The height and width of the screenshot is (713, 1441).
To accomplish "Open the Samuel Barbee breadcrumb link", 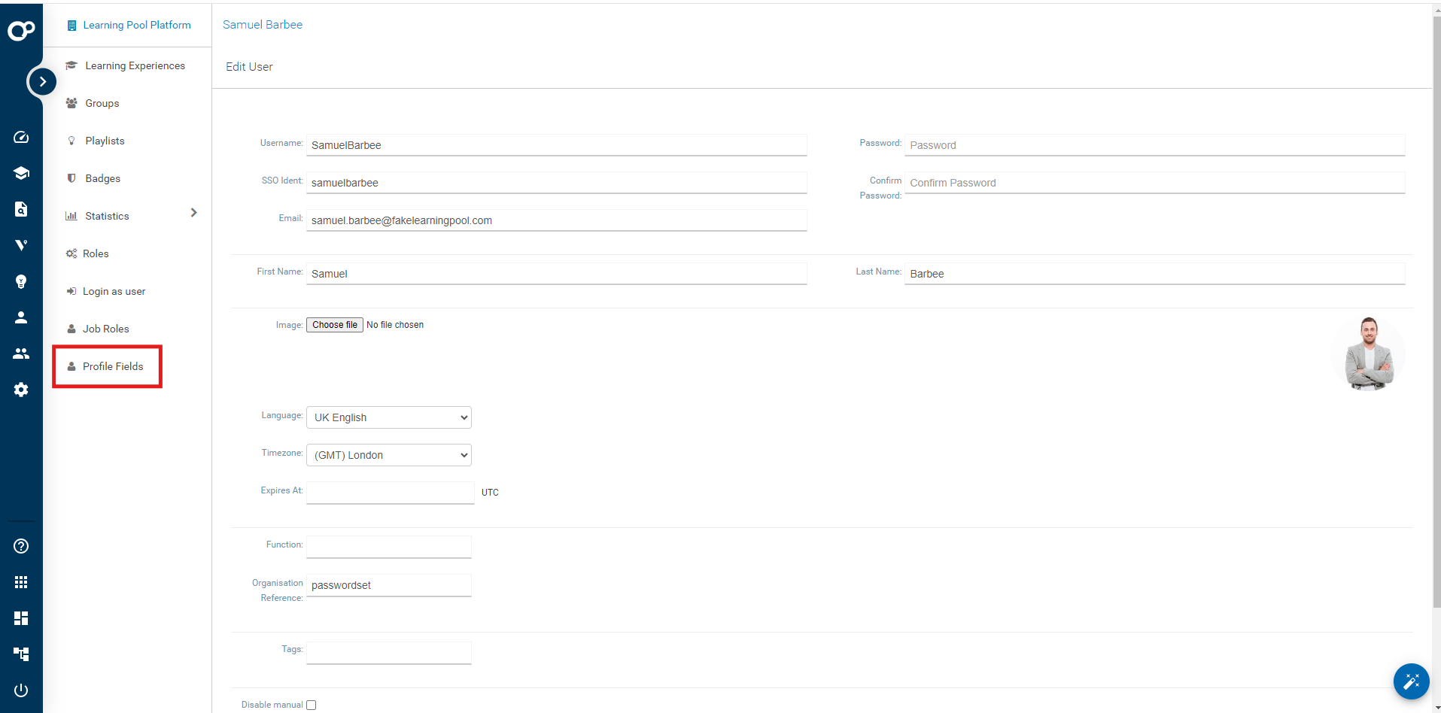I will coord(263,25).
